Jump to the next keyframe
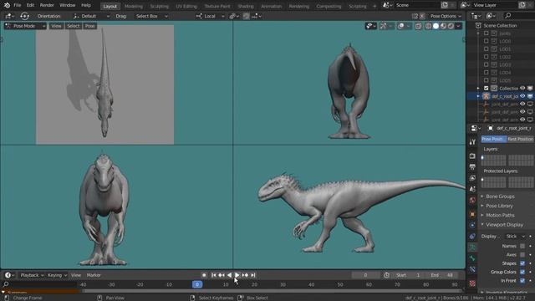535x301 pixels. tap(245, 275)
